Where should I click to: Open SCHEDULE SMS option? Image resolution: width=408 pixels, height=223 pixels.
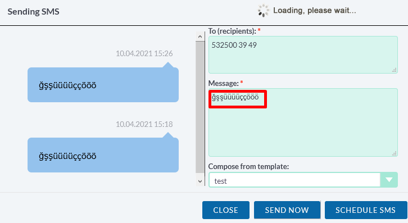tap(366, 210)
